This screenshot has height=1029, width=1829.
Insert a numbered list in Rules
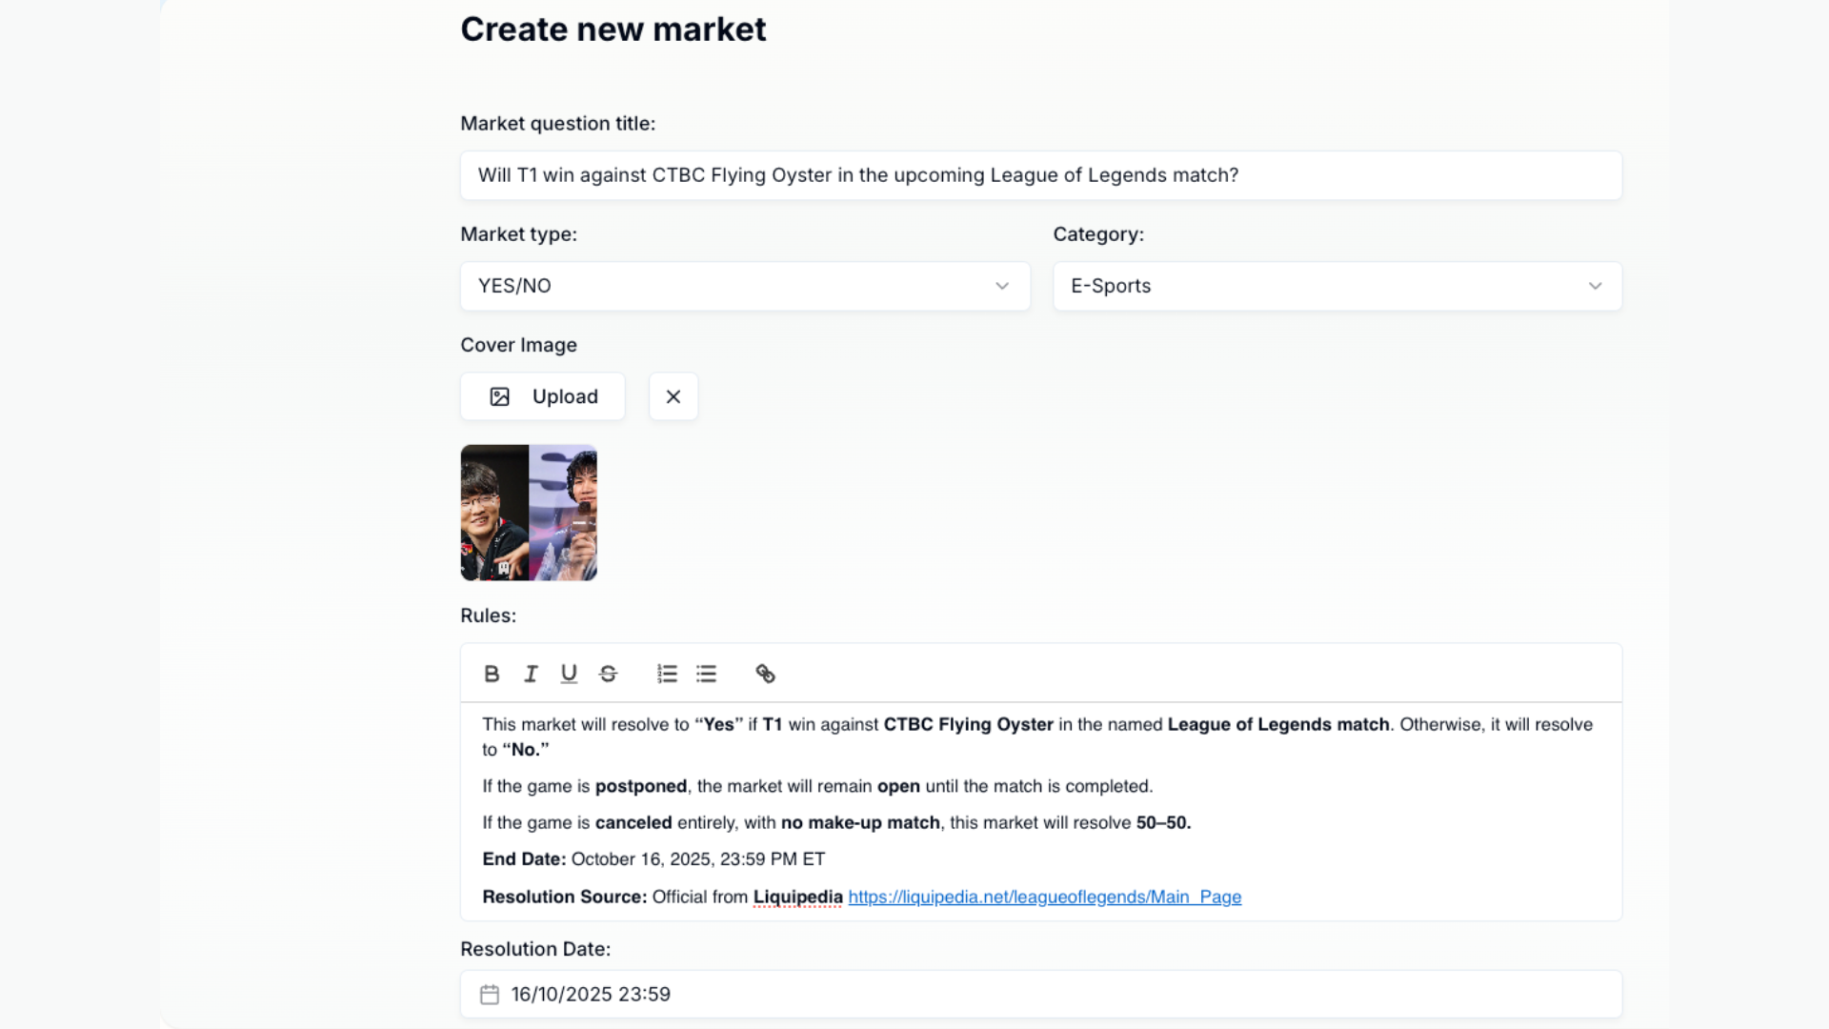667,674
